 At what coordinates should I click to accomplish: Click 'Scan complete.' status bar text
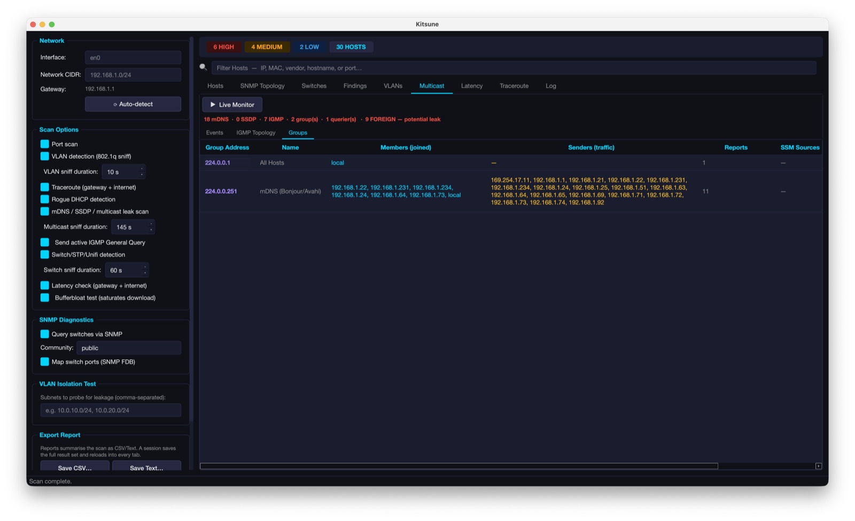tap(50, 481)
